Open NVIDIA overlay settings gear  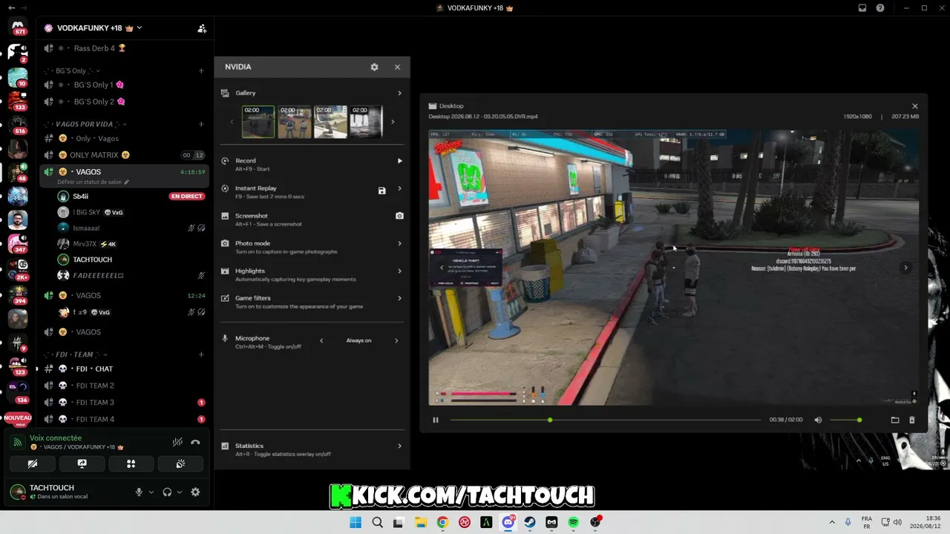[374, 67]
